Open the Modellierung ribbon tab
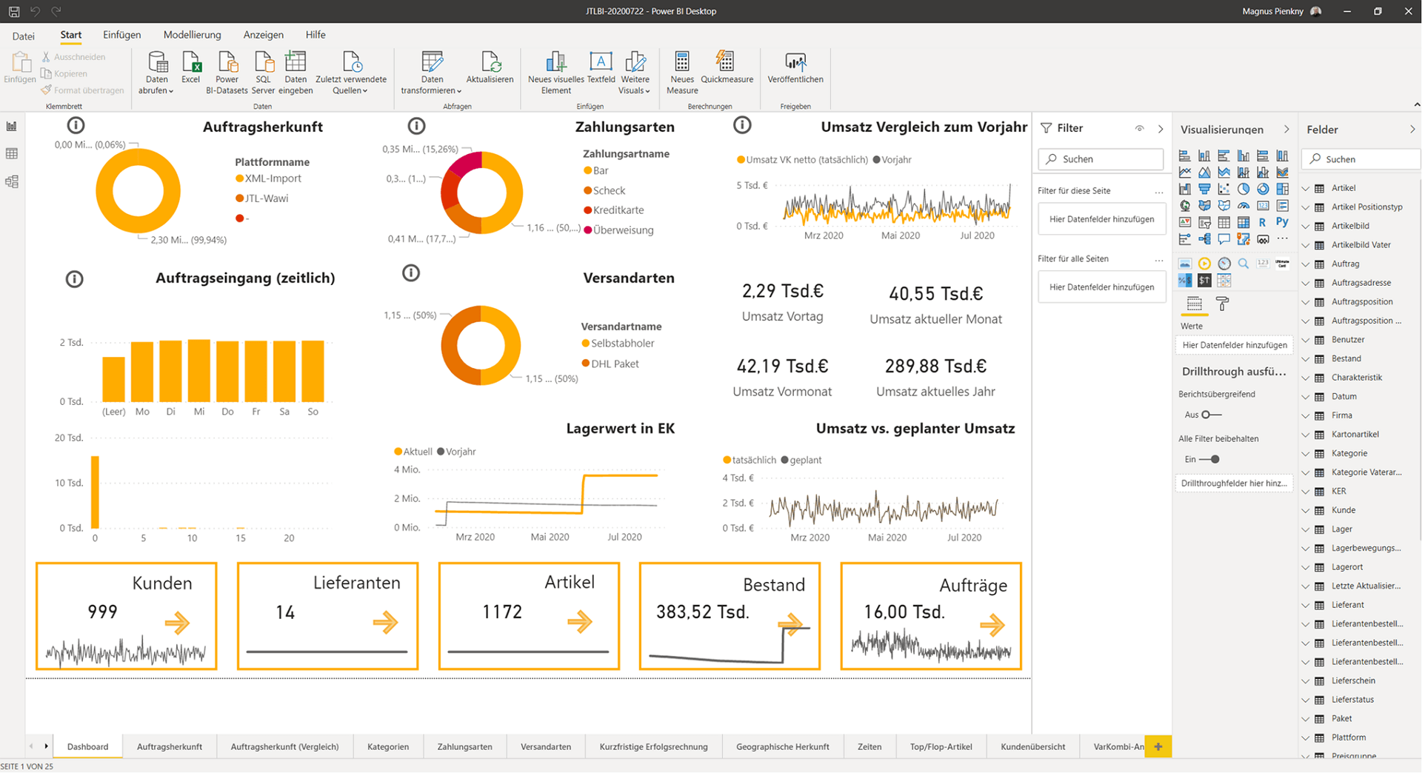Image resolution: width=1422 pixels, height=773 pixels. (x=192, y=35)
